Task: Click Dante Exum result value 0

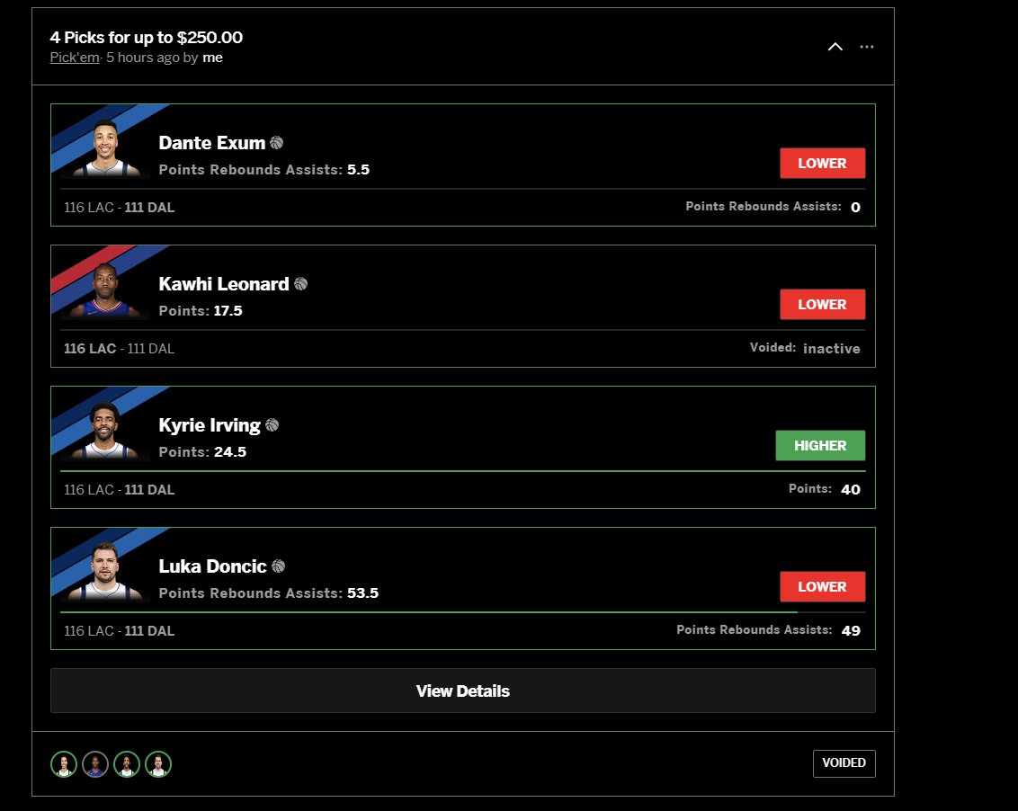Action: [x=856, y=207]
